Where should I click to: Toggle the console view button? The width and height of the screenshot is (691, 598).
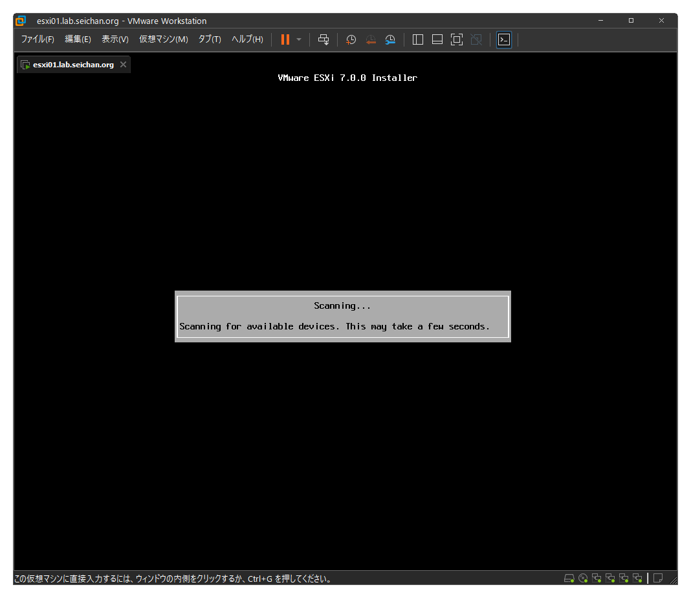tap(504, 39)
